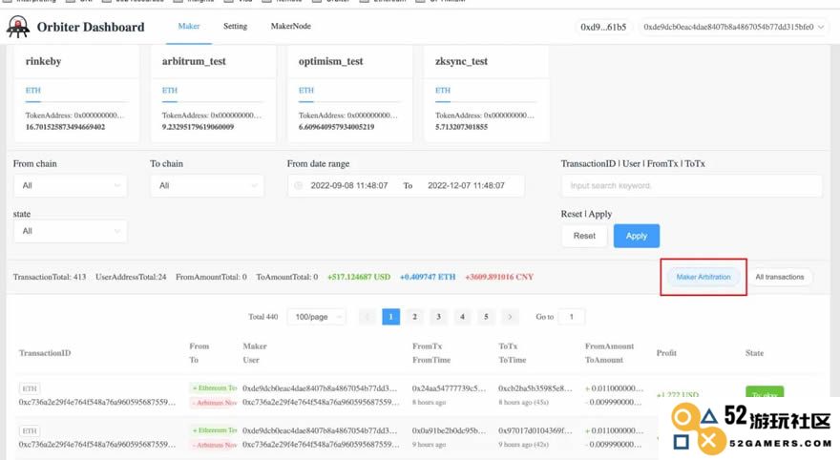840x460 pixels.
Task: Click the TransactionID column header
Action: point(45,353)
